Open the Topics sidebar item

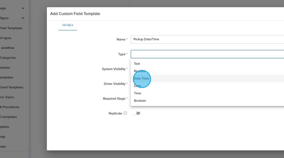[7, 97]
